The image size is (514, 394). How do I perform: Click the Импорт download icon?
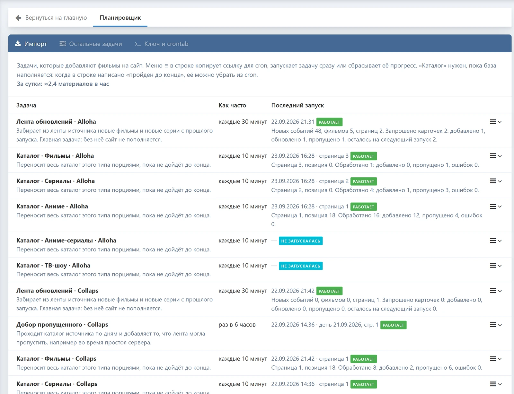tap(18, 44)
